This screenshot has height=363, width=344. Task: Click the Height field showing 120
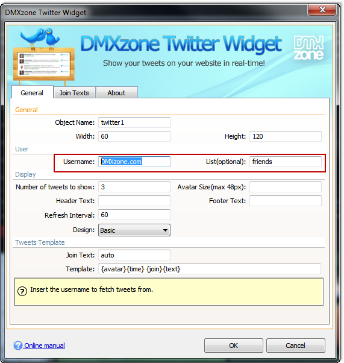[x=285, y=136]
